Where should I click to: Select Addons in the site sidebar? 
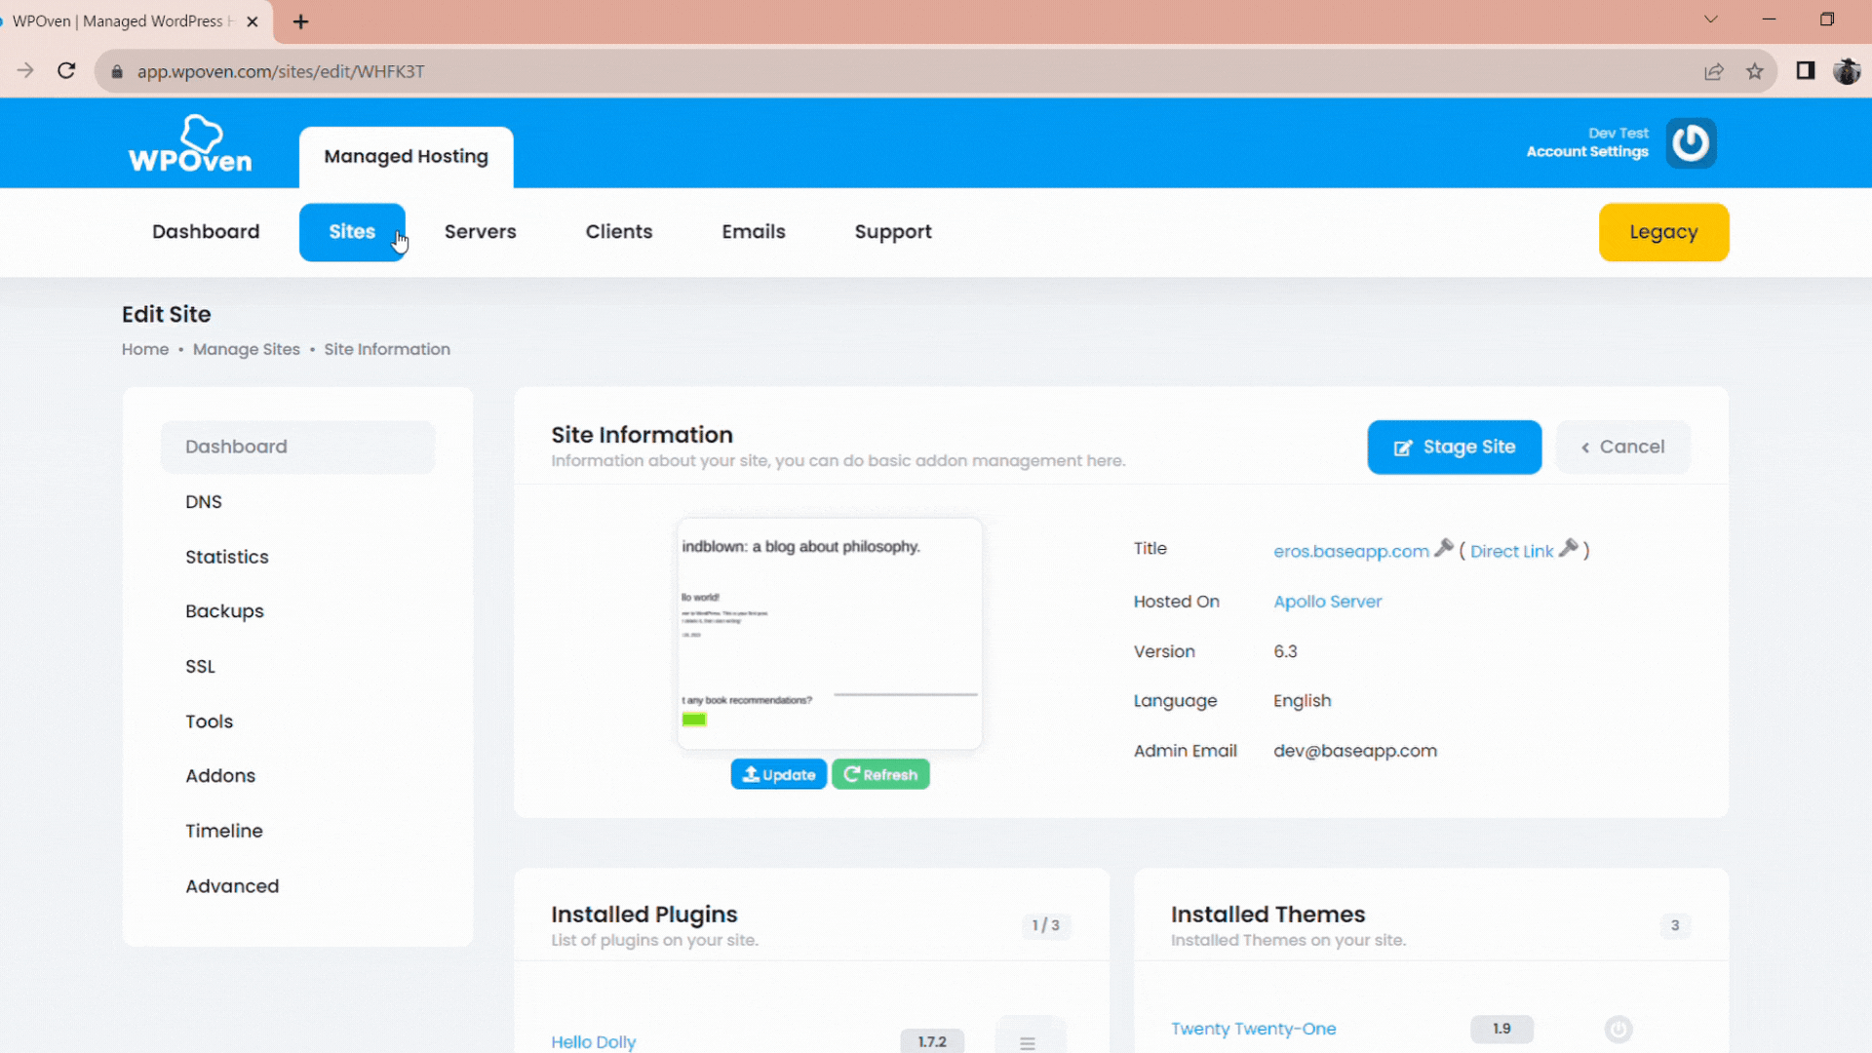(x=220, y=776)
